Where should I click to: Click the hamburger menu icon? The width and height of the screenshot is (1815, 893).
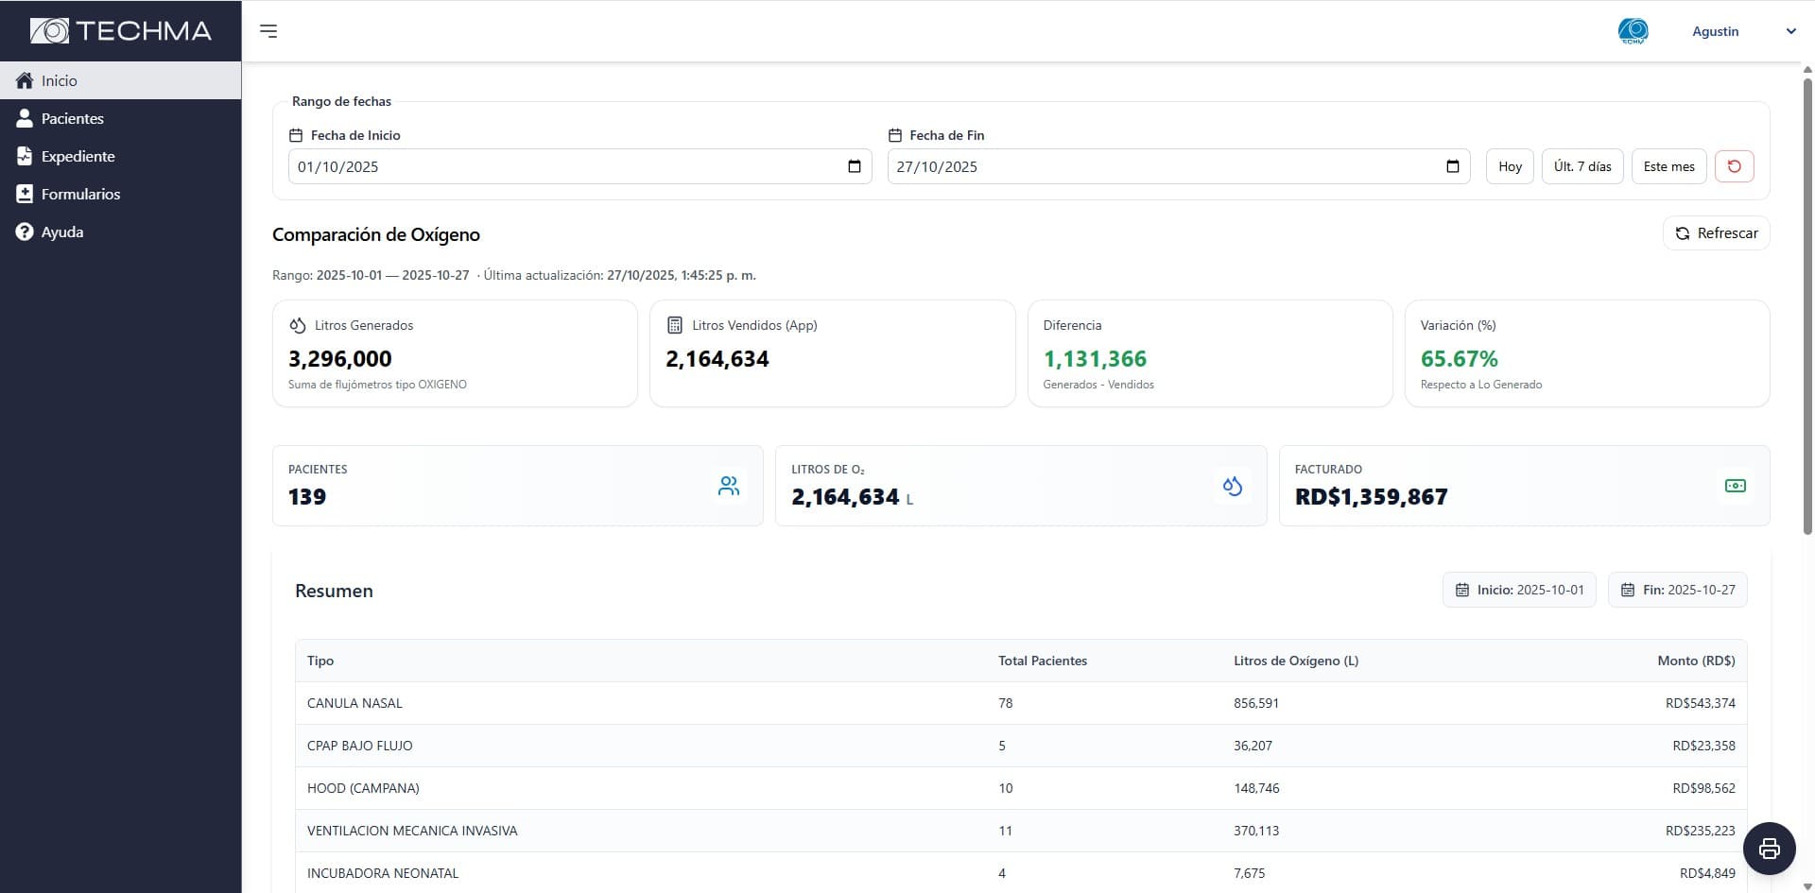coord(268,31)
